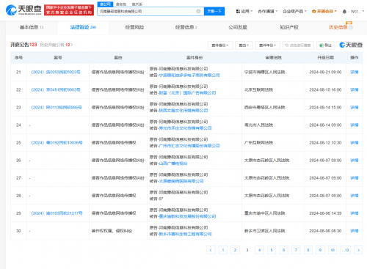
Task: Go to page 7 in pagination
Action: click(296, 250)
